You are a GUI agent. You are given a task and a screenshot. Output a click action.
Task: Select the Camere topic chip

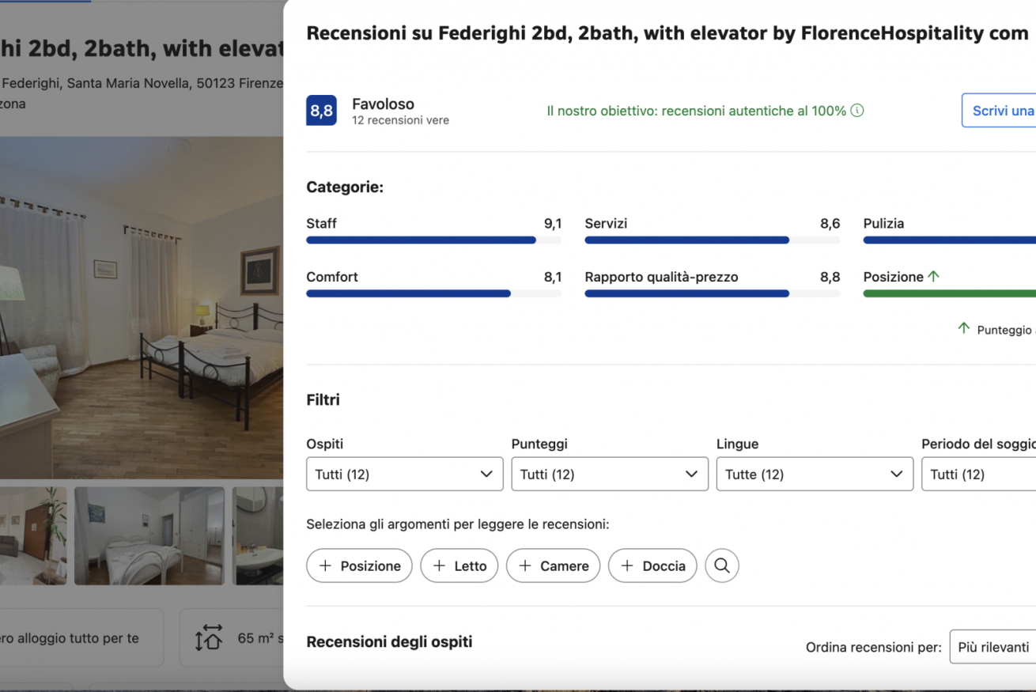click(553, 565)
